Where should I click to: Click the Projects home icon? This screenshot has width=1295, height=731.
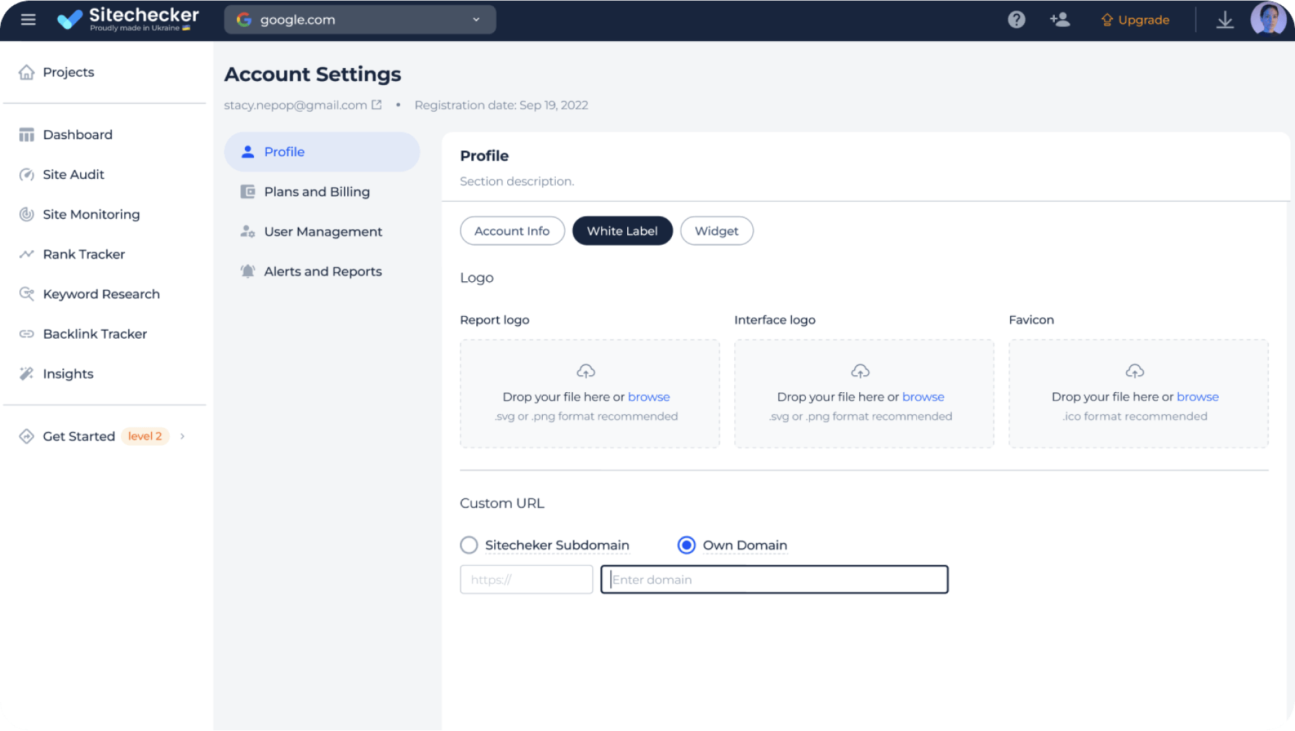(x=26, y=72)
